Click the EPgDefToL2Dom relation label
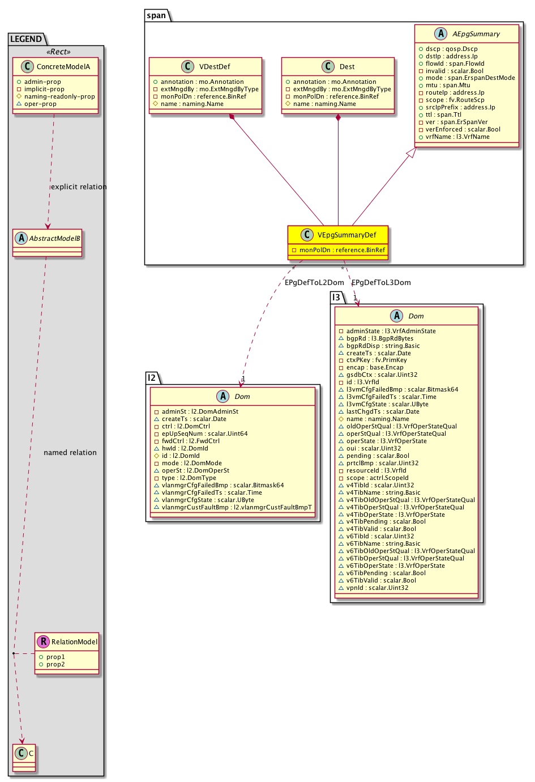This screenshot has height=782, width=535. [314, 282]
